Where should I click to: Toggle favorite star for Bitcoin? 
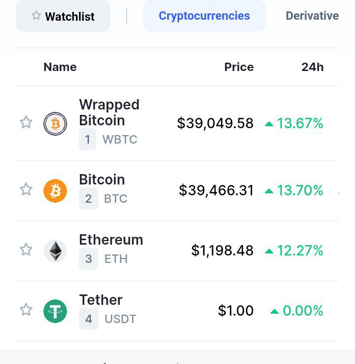click(x=26, y=189)
